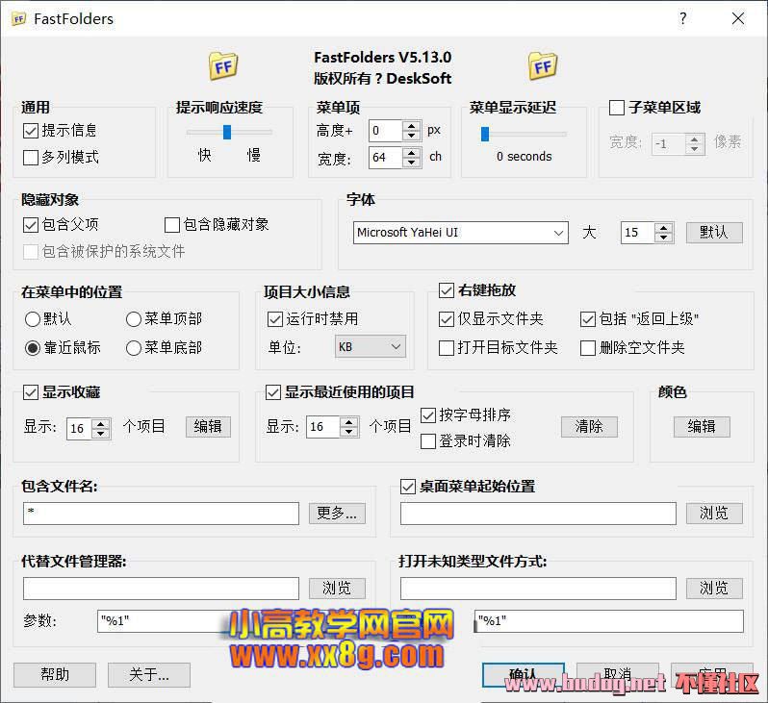Decrease 菜单项 宽度 value with down arrow
Image resolution: width=768 pixels, height=703 pixels.
[412, 162]
